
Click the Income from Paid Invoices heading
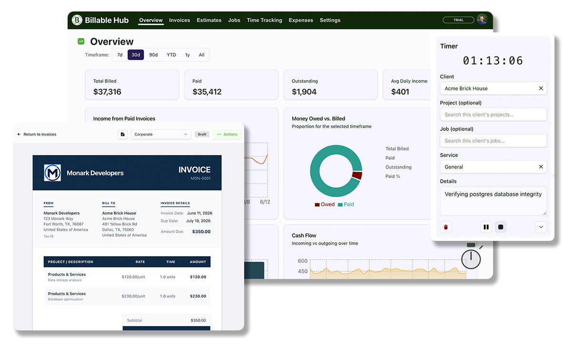pyautogui.click(x=124, y=119)
